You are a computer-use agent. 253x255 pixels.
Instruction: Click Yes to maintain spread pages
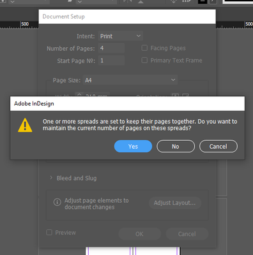(133, 146)
